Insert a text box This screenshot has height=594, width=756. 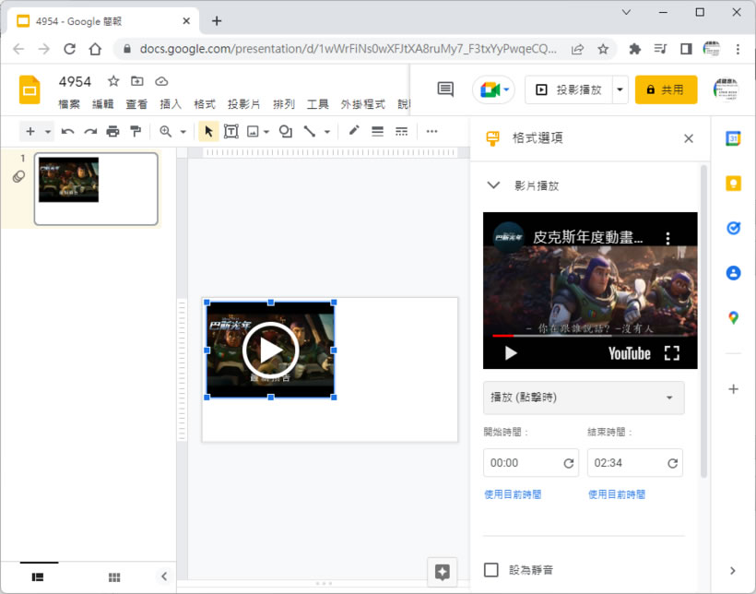point(230,131)
